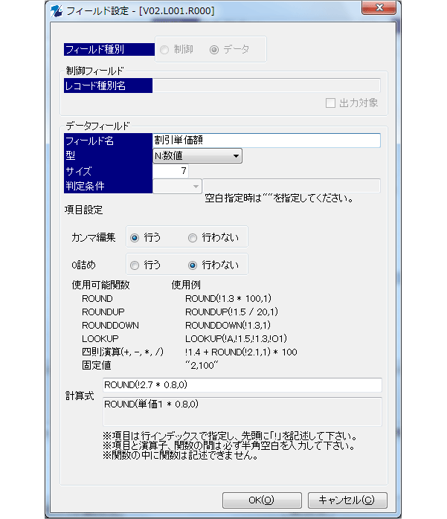Click the example ROUND(!1.3 * 100,1)

[x=228, y=299]
